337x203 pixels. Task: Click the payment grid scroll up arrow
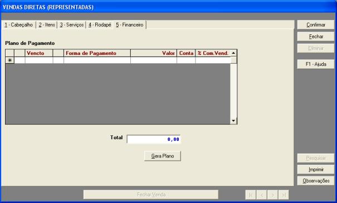coord(233,53)
